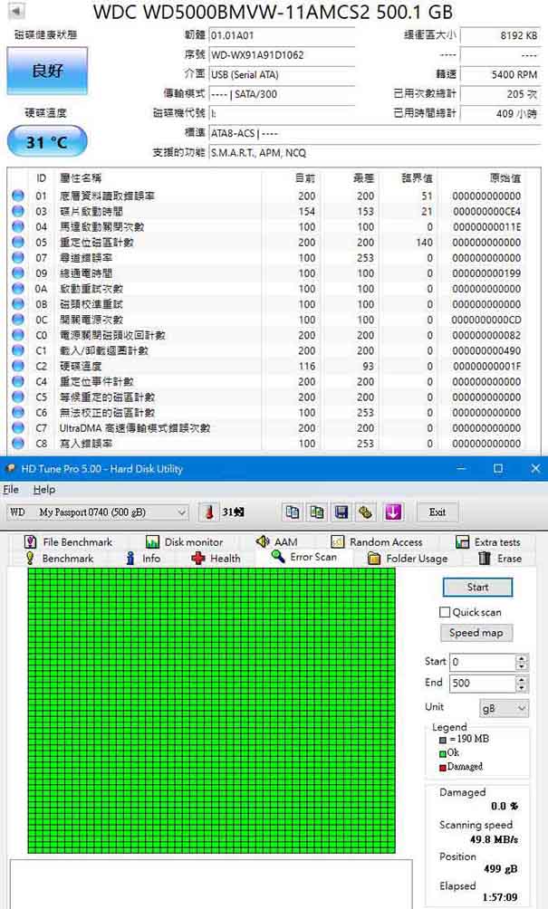Click the back arrow icon in CrystalDiskInfo
Viewport: 548px width, 909px height.
tap(16, 11)
